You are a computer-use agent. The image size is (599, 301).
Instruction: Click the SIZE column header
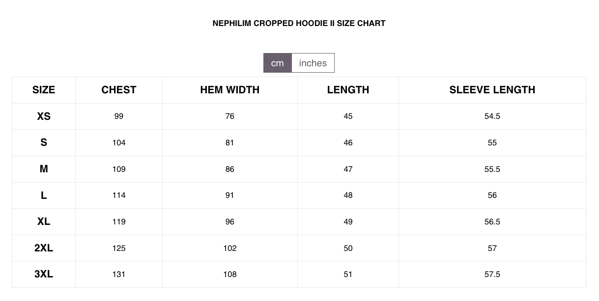pyautogui.click(x=44, y=90)
